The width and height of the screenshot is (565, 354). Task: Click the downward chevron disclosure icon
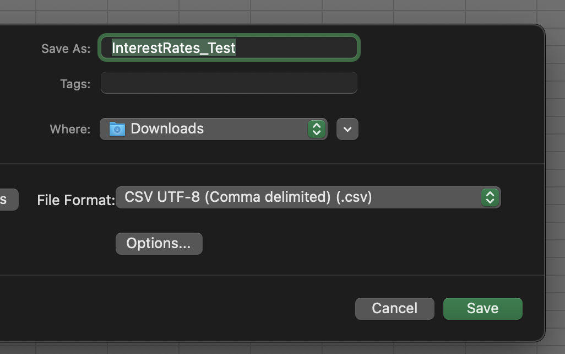(347, 128)
